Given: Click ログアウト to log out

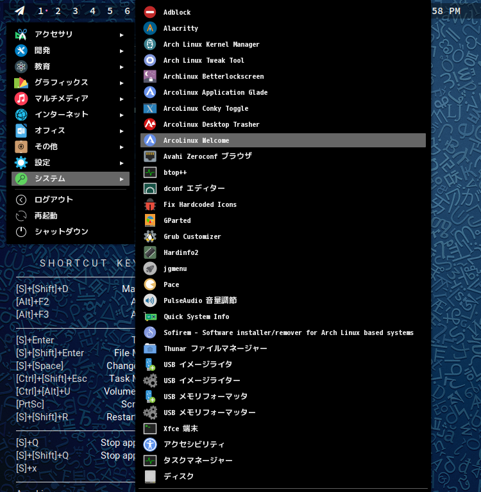Looking at the screenshot, I should click(x=53, y=200).
